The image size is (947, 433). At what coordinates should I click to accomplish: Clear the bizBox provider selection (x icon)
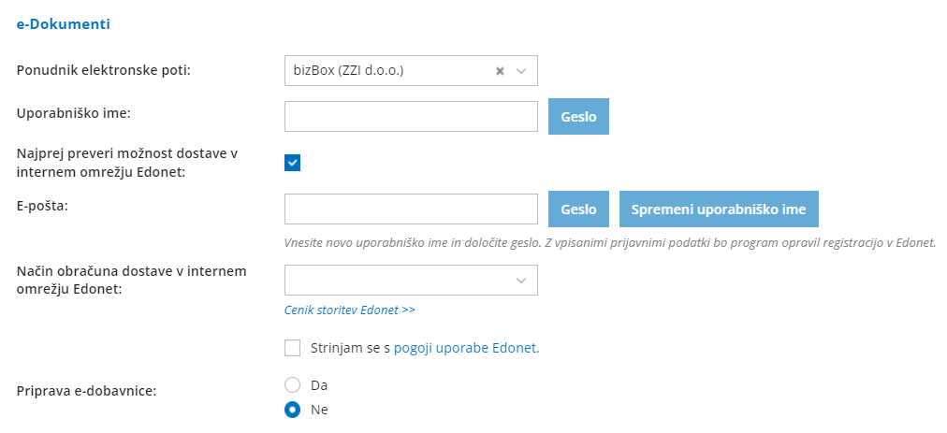coord(500,70)
